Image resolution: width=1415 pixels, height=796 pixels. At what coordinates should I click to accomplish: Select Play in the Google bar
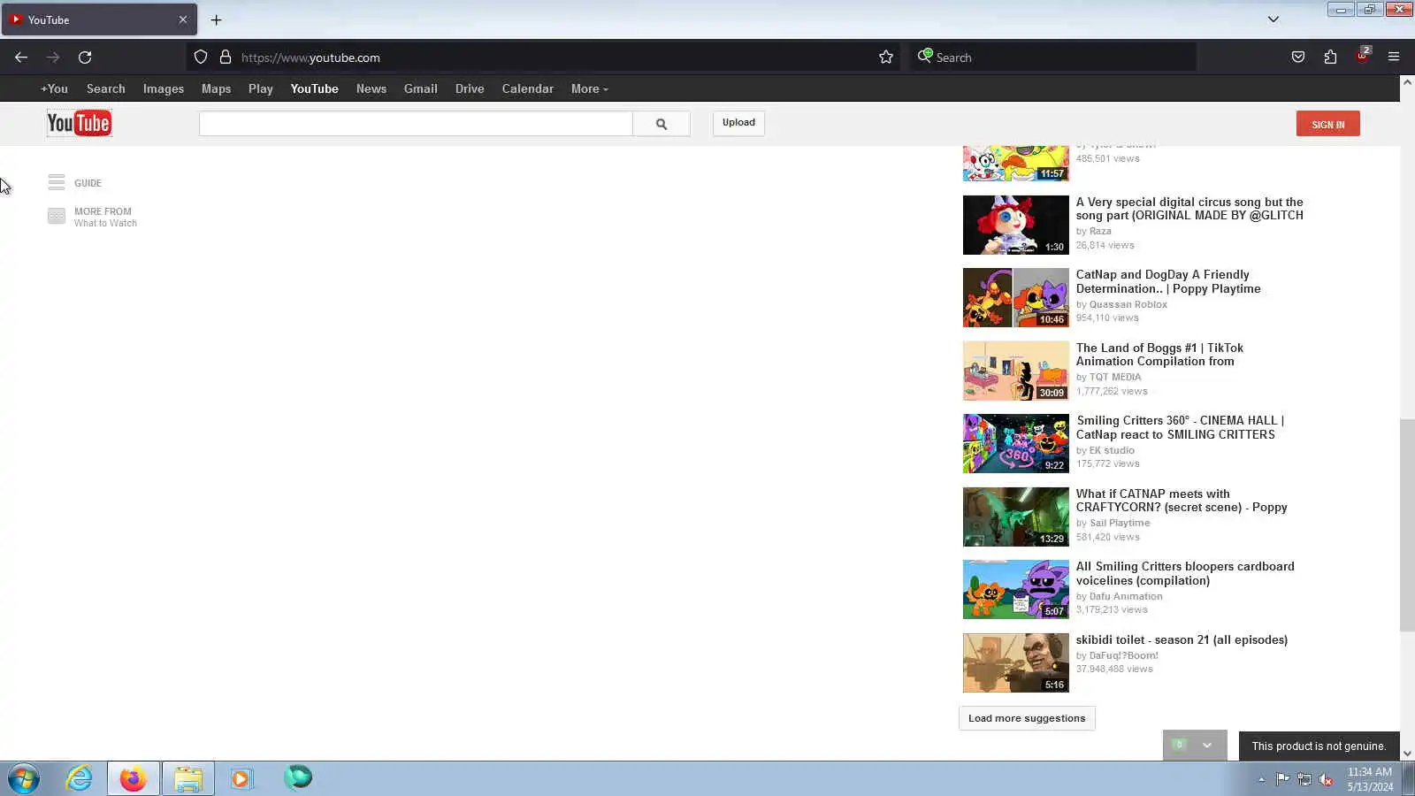(261, 88)
